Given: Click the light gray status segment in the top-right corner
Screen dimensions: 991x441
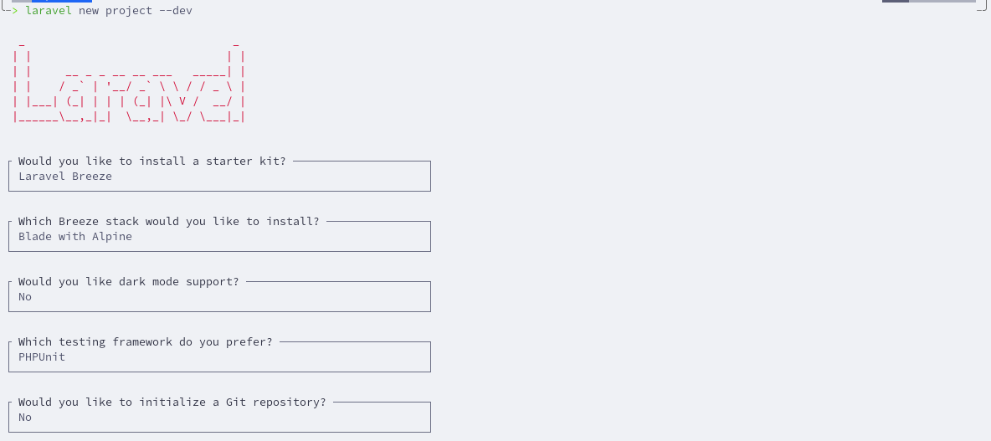Looking at the screenshot, I should tap(942, 2).
